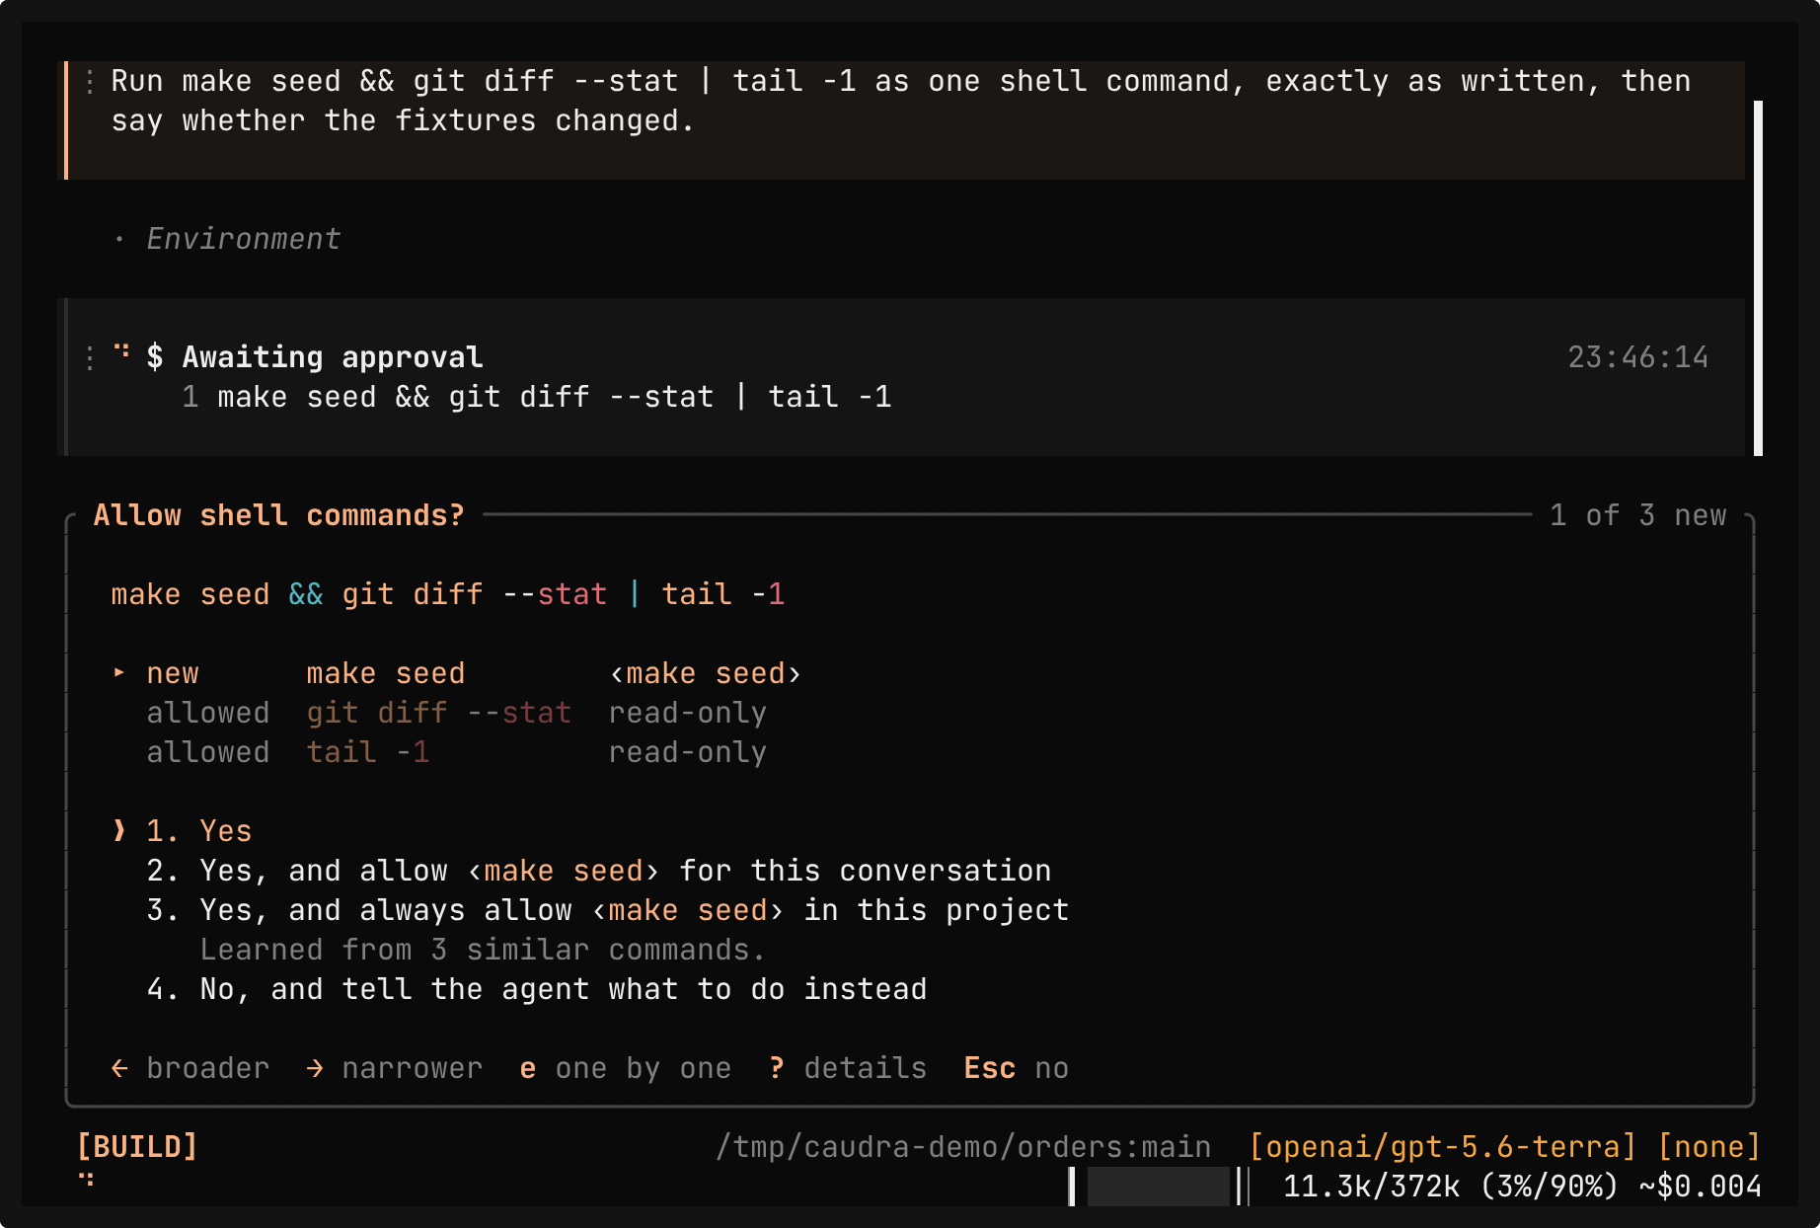Click the drag handle beside Awaiting approval
Viewport: 1820px width, 1228px height.
(90, 357)
